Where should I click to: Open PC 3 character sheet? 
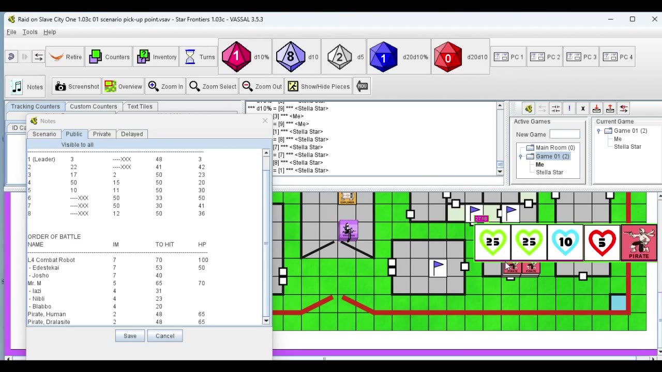point(581,57)
